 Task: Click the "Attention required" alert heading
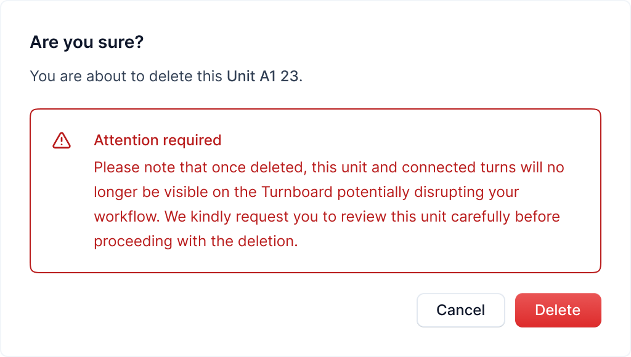157,140
